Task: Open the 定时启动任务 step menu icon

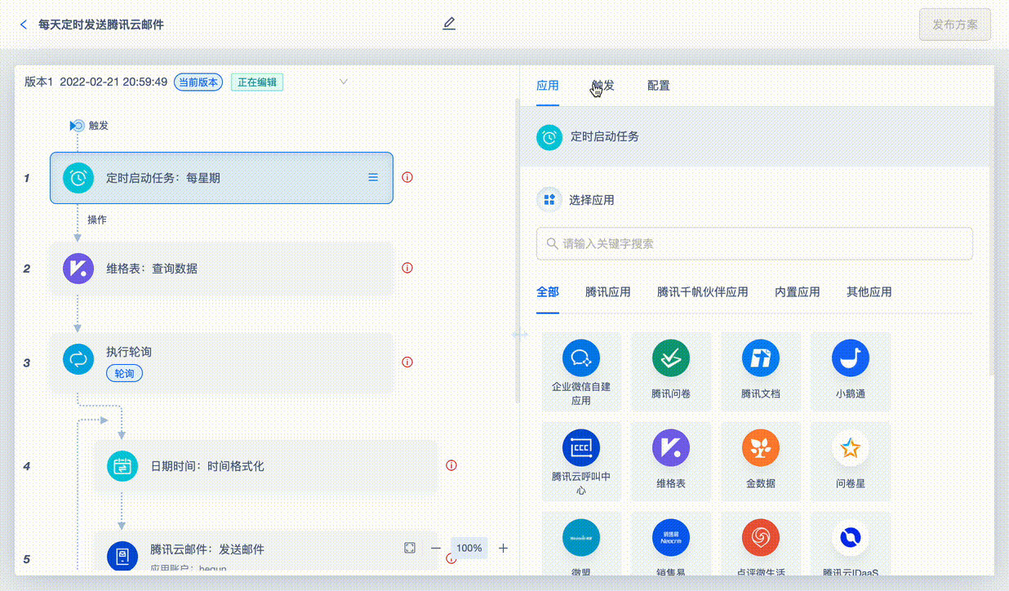Action: pos(373,177)
